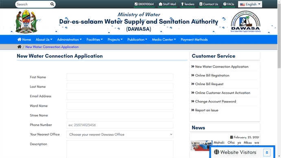281x158 pixels.
Task: Open the Staff Mail link
Action: point(168,4)
